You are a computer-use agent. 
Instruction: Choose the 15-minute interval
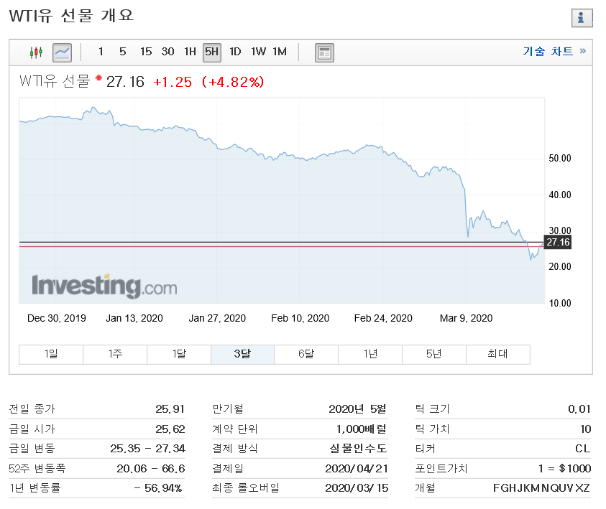[x=146, y=52]
